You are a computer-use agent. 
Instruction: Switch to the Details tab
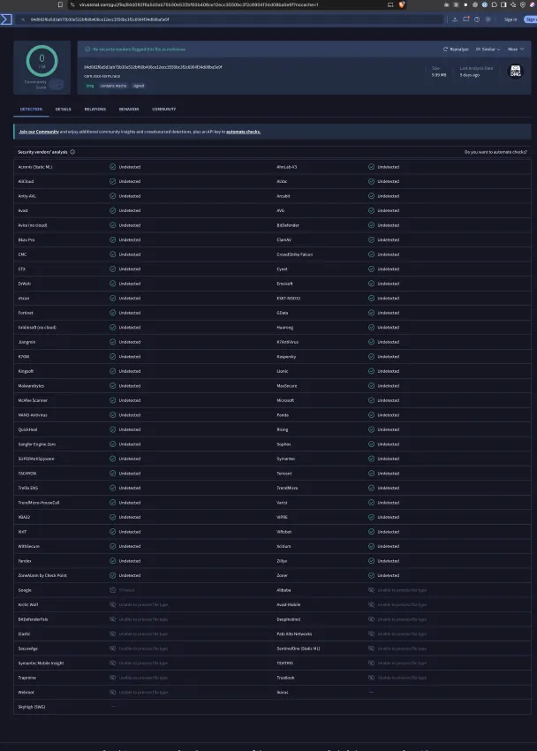(x=64, y=110)
